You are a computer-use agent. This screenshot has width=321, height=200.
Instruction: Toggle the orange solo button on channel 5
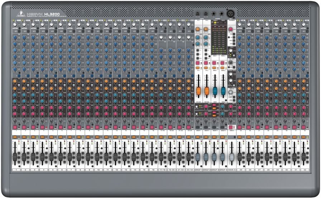(52, 137)
